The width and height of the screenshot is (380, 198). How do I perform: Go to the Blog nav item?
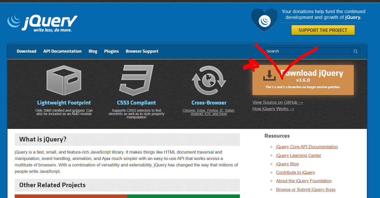93,51
